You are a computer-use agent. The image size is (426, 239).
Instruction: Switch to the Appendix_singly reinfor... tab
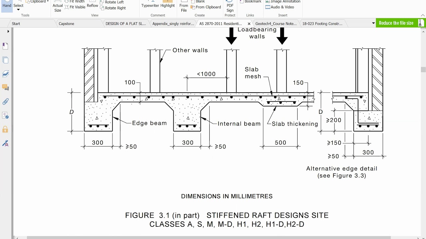pyautogui.click(x=173, y=24)
